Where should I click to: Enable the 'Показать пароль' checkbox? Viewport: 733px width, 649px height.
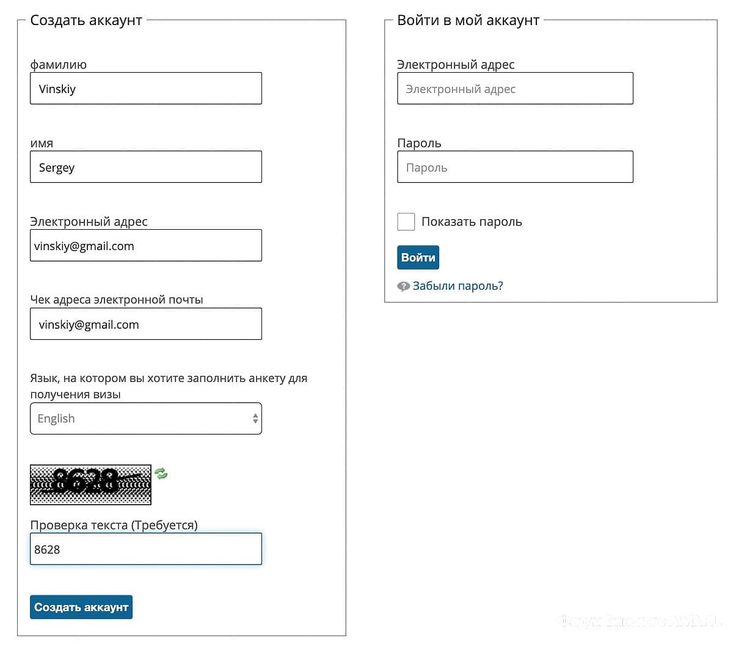point(406,222)
